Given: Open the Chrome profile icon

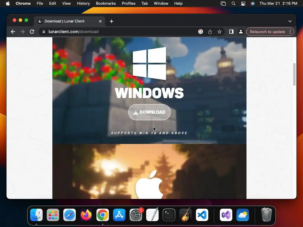Looking at the screenshot, I should coord(241,32).
